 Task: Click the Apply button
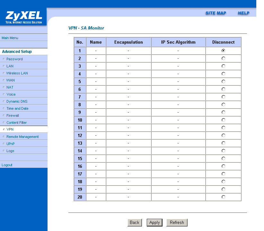[x=154, y=223]
